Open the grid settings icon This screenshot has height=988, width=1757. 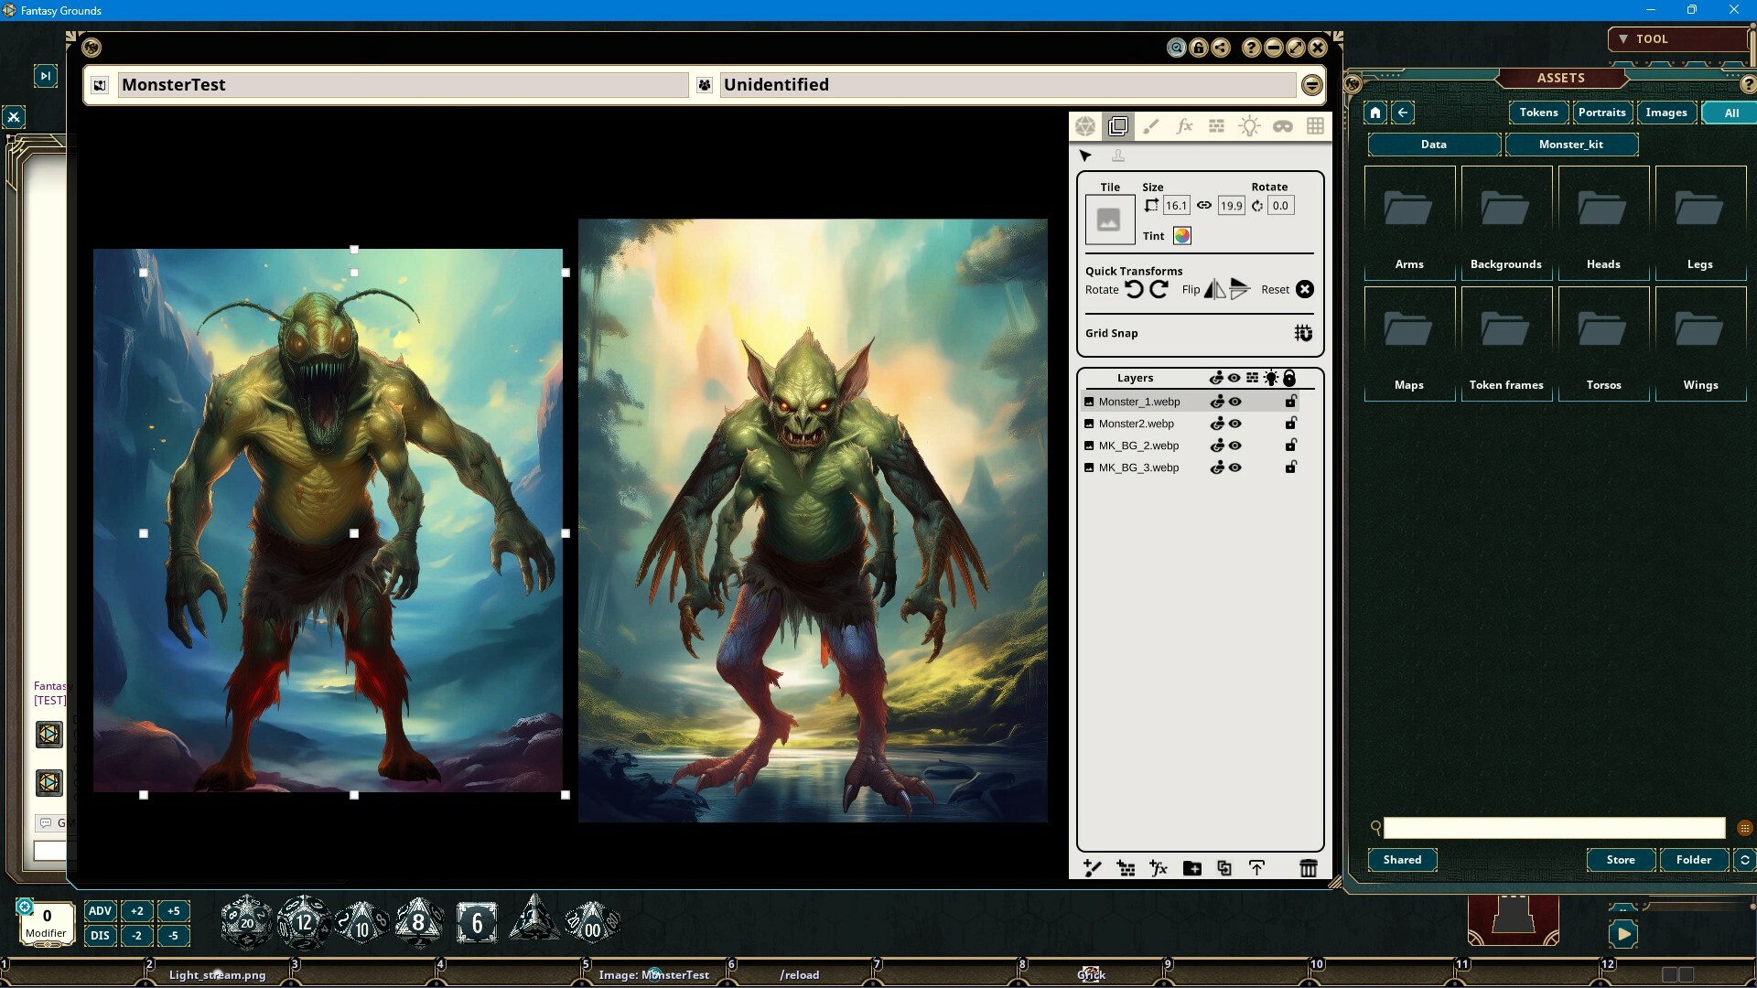pyautogui.click(x=1315, y=126)
